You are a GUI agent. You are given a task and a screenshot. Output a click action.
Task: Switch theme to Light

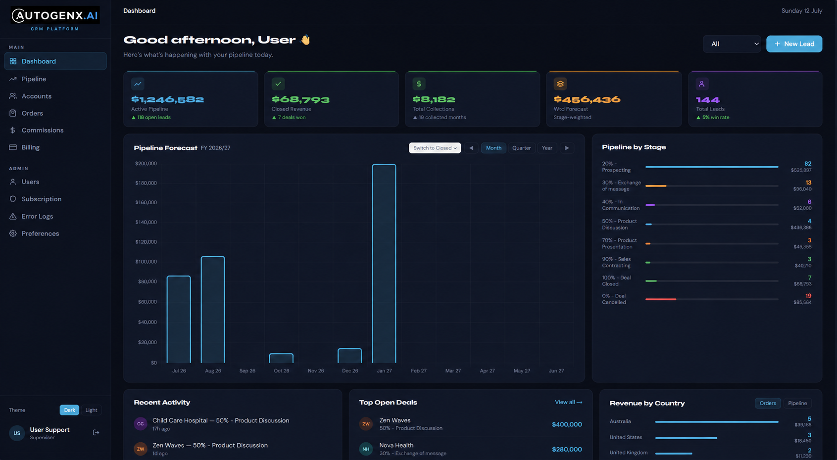click(91, 410)
